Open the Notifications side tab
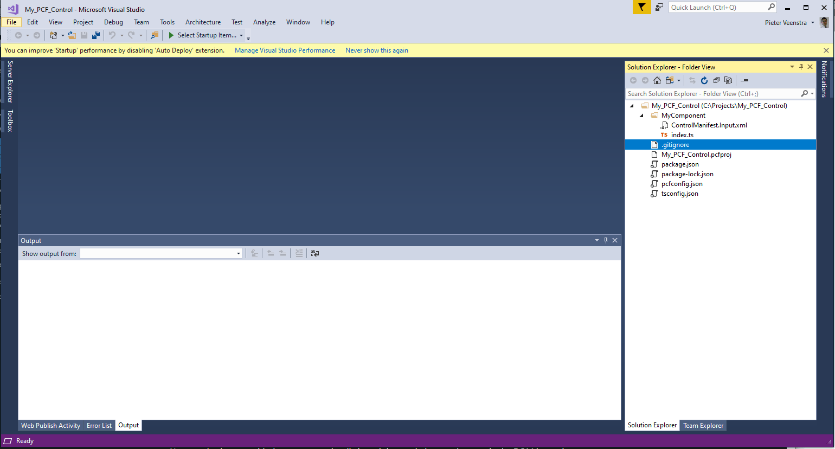835x449 pixels. point(824,79)
